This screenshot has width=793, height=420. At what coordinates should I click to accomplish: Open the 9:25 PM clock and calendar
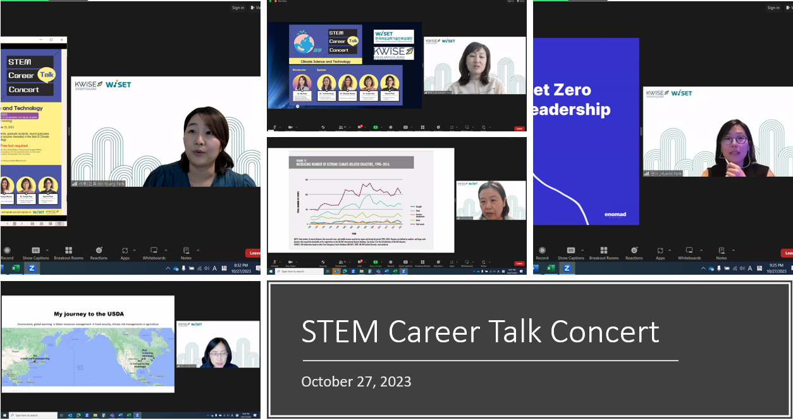(x=777, y=268)
